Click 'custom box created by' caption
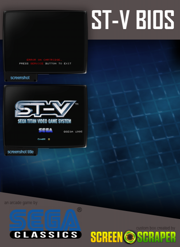The width and height of the screenshot is (180, 247). (x=155, y=228)
